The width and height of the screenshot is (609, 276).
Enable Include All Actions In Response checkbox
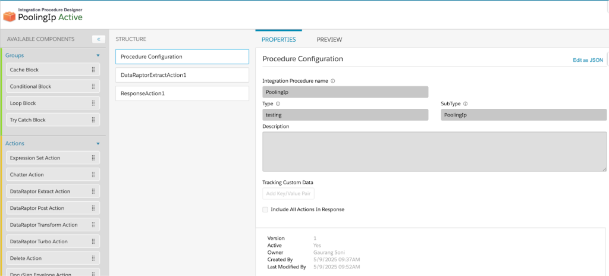265,209
